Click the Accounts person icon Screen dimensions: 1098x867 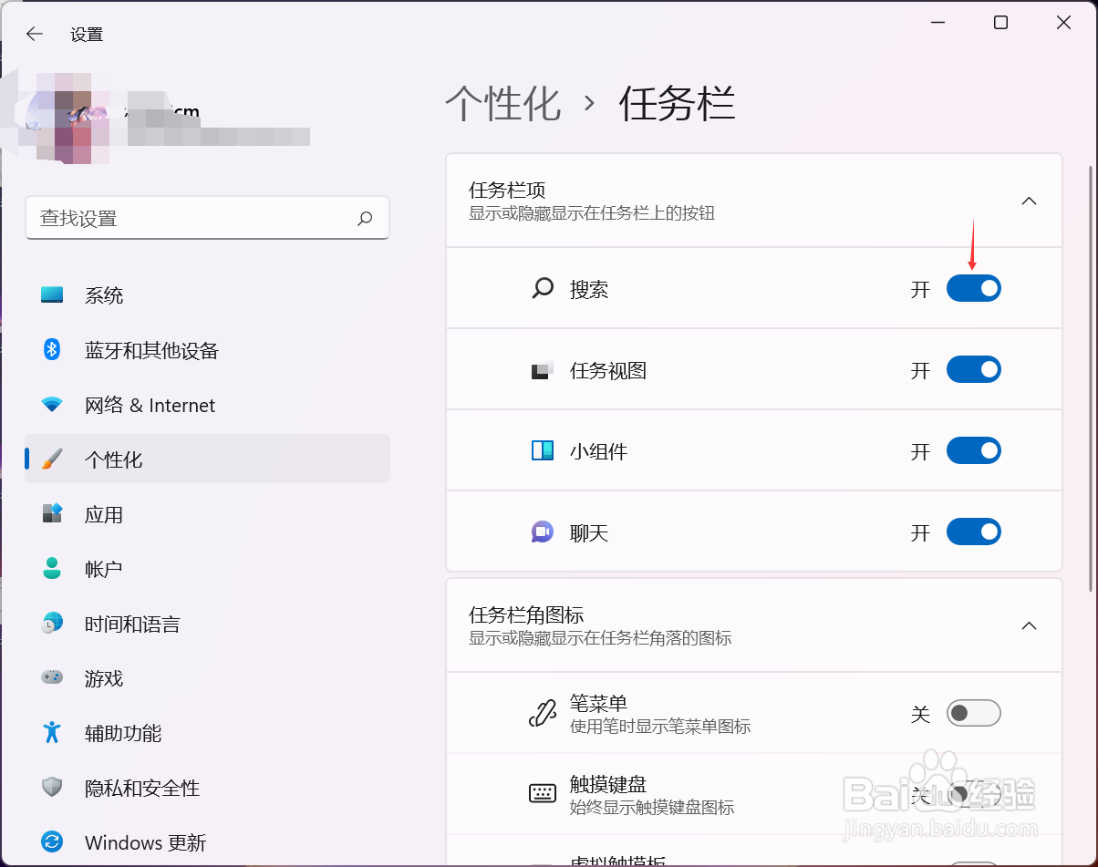[52, 569]
